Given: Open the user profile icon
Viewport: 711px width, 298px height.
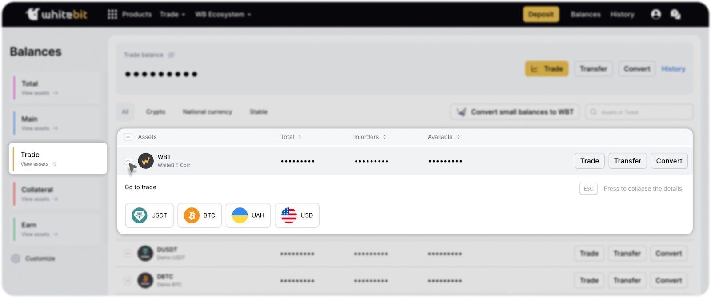Looking at the screenshot, I should click(655, 14).
